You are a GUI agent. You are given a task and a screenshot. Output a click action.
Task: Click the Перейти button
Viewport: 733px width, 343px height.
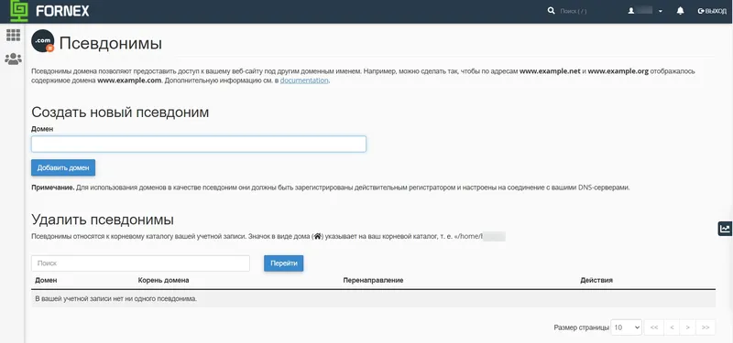coord(284,263)
